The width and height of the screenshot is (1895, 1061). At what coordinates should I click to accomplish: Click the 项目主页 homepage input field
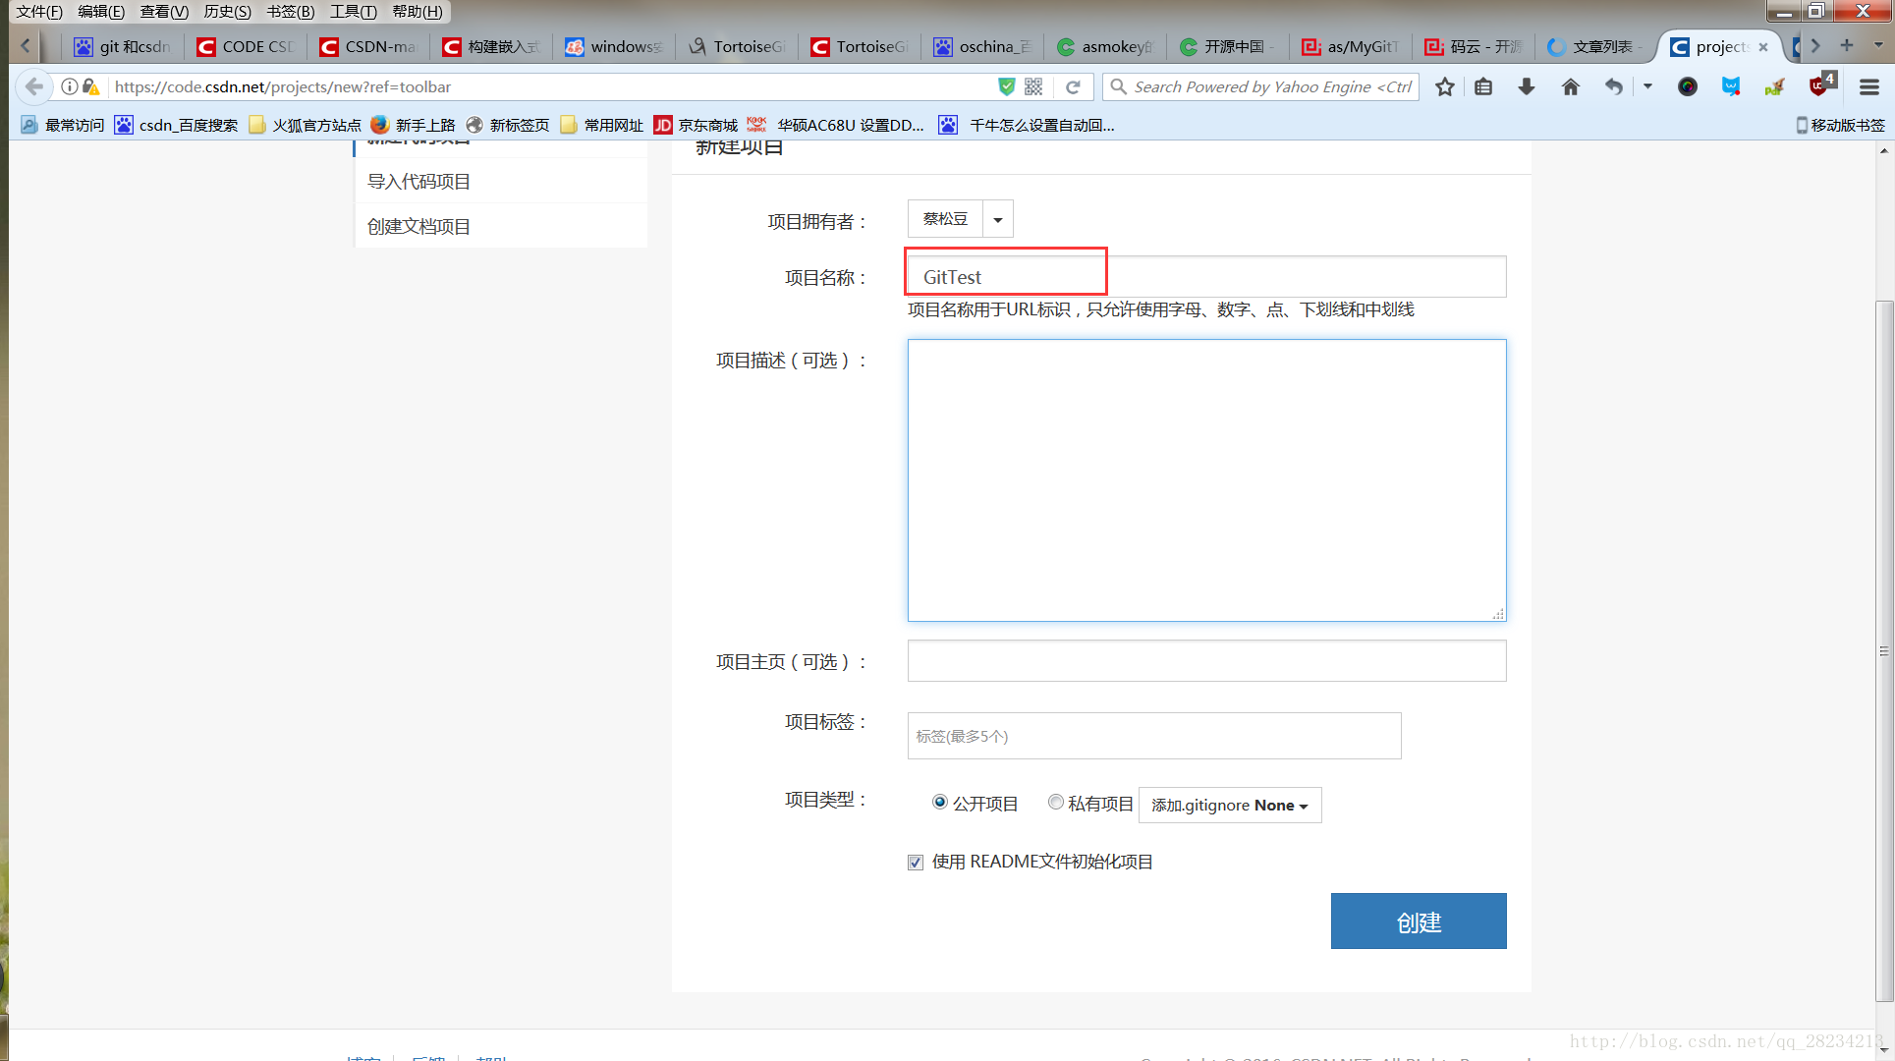coord(1206,661)
